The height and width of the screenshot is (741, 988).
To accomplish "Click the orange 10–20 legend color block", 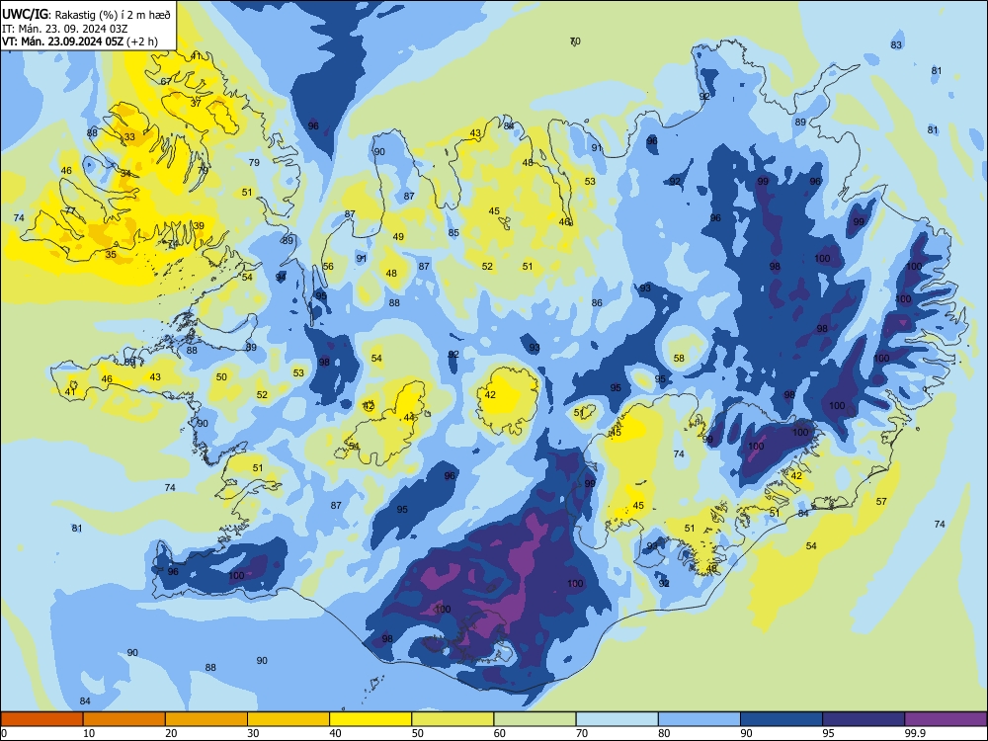I will (124, 719).
